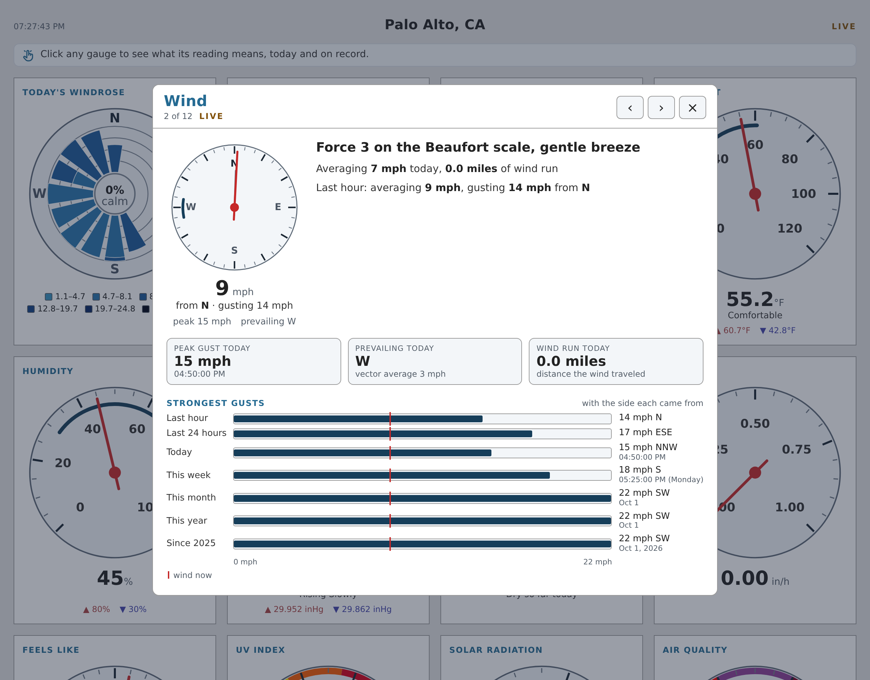Viewport: 870px width, 680px height.
Task: Close the Wind detail dialog
Action: point(692,108)
